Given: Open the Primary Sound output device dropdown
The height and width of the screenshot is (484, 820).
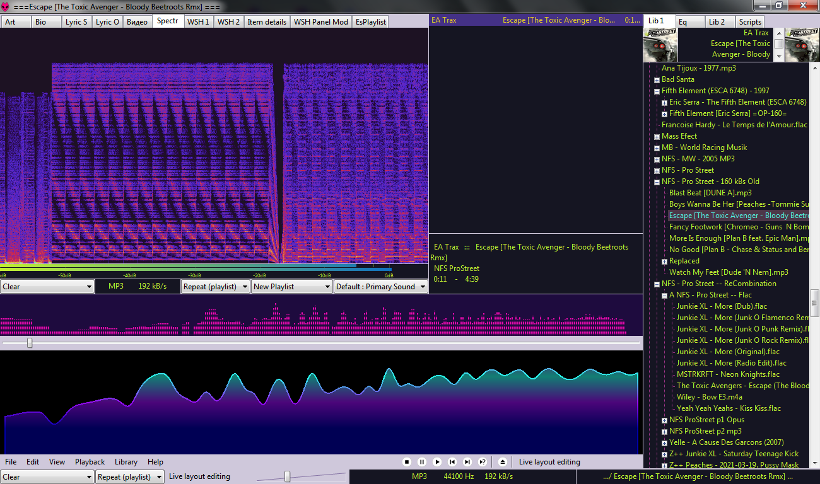Looking at the screenshot, I should coord(380,287).
